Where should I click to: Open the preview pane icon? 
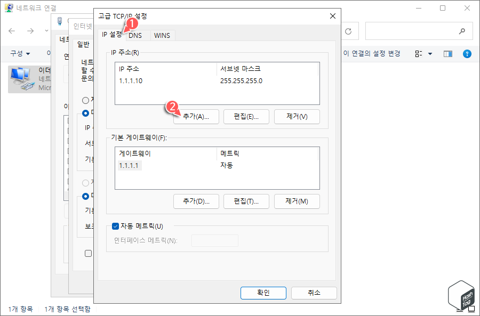click(x=447, y=53)
